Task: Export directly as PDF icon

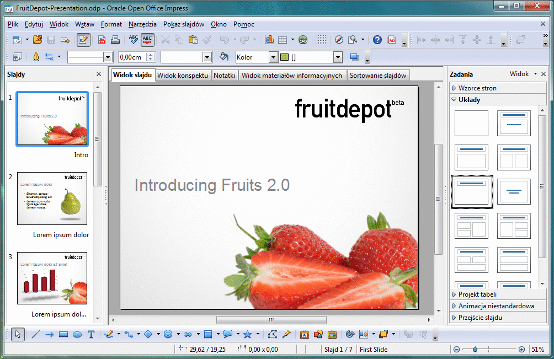Action: pos(102,40)
